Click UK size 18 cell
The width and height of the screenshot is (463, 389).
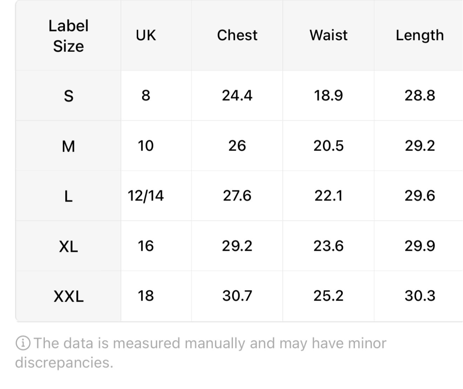[146, 296]
